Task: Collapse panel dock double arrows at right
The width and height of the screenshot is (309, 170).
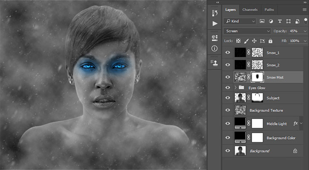Action: tap(305, 3)
